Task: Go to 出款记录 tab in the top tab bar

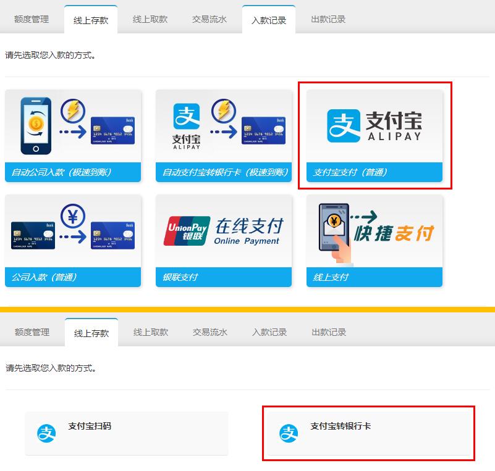Action: pyautogui.click(x=328, y=19)
